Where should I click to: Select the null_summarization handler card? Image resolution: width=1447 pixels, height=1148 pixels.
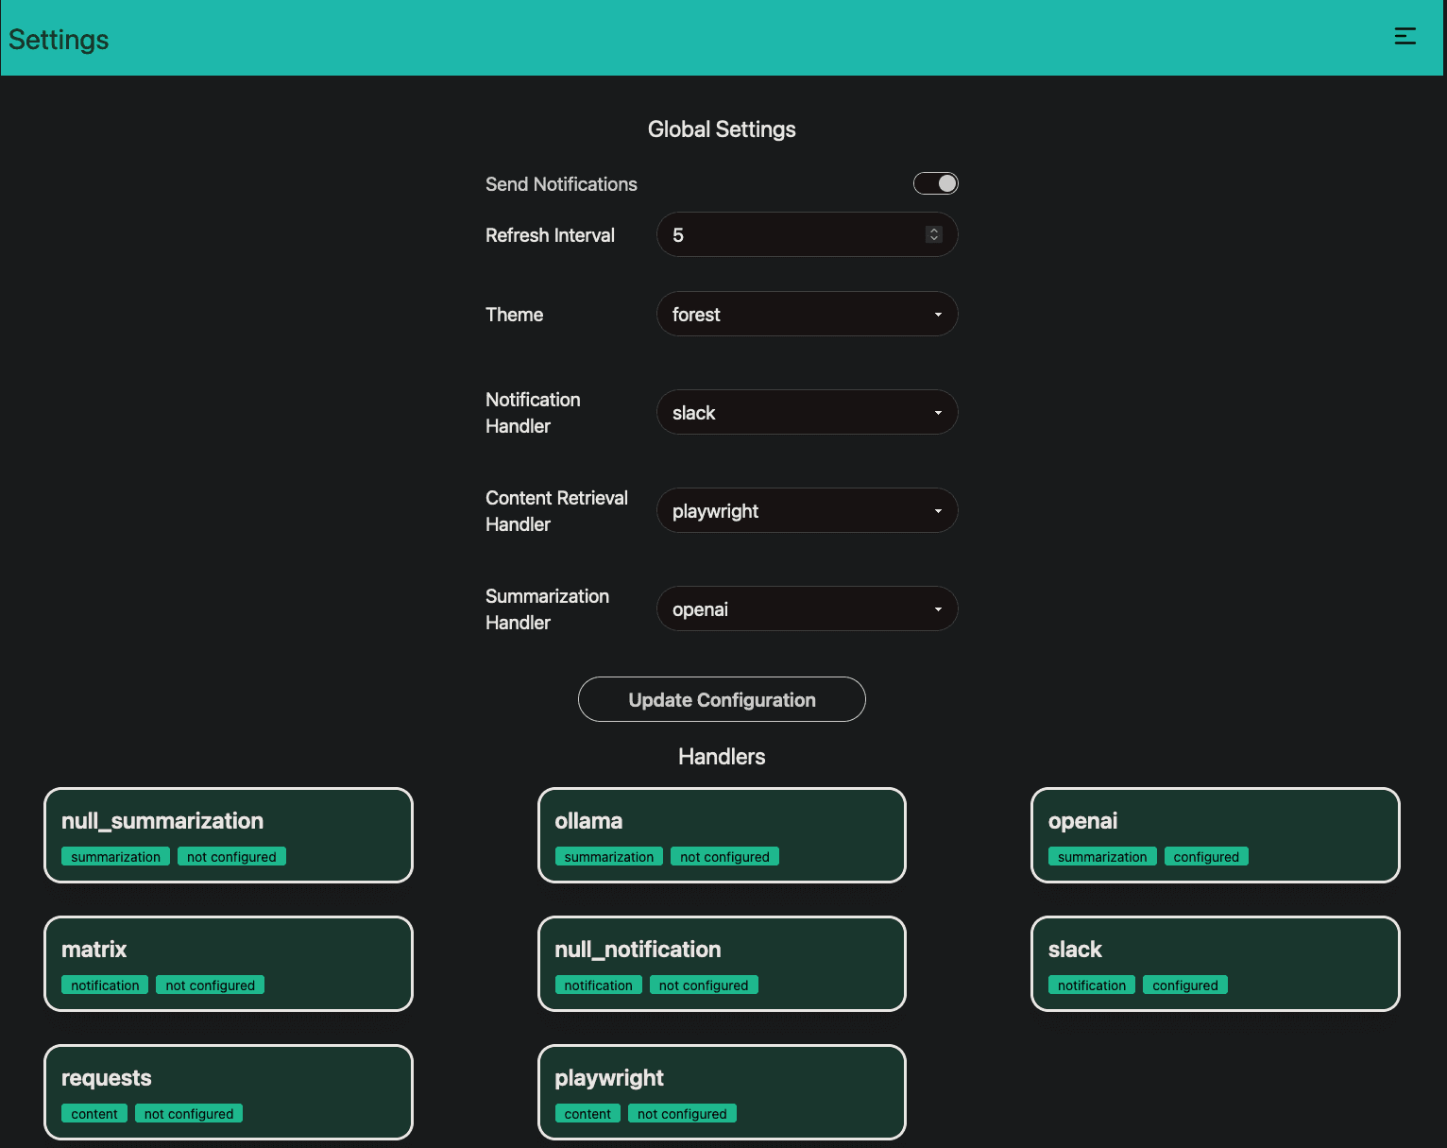coord(229,835)
